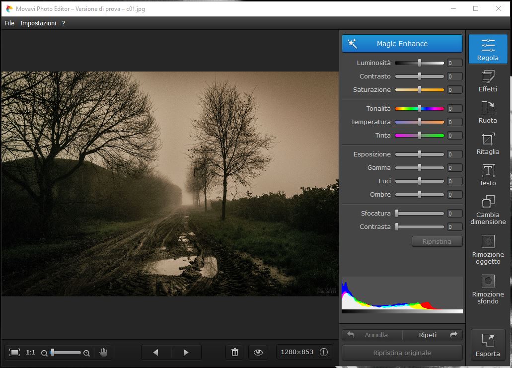Toggle the hand pan tool
The image size is (512, 368).
coord(103,352)
